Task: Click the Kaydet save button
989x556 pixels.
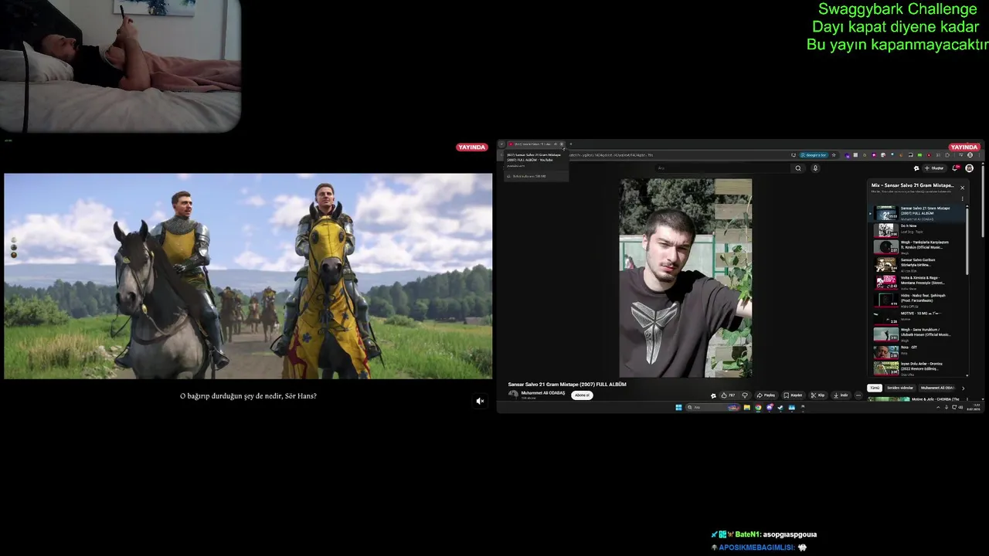Action: 793,395
